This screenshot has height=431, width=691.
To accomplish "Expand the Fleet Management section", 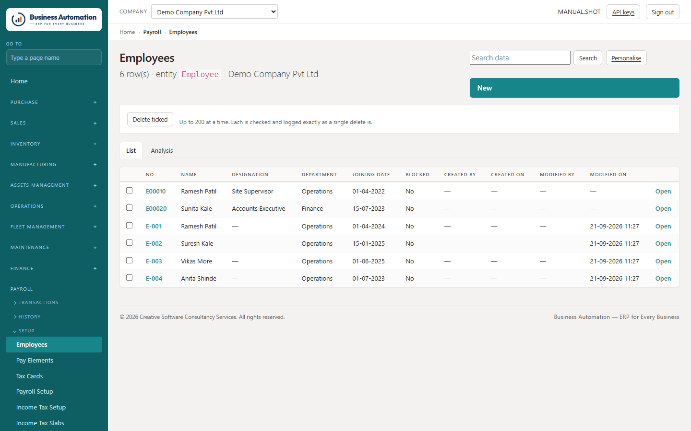I will tap(54, 227).
